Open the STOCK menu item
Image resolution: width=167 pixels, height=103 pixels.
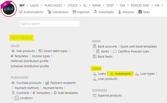(73, 5)
